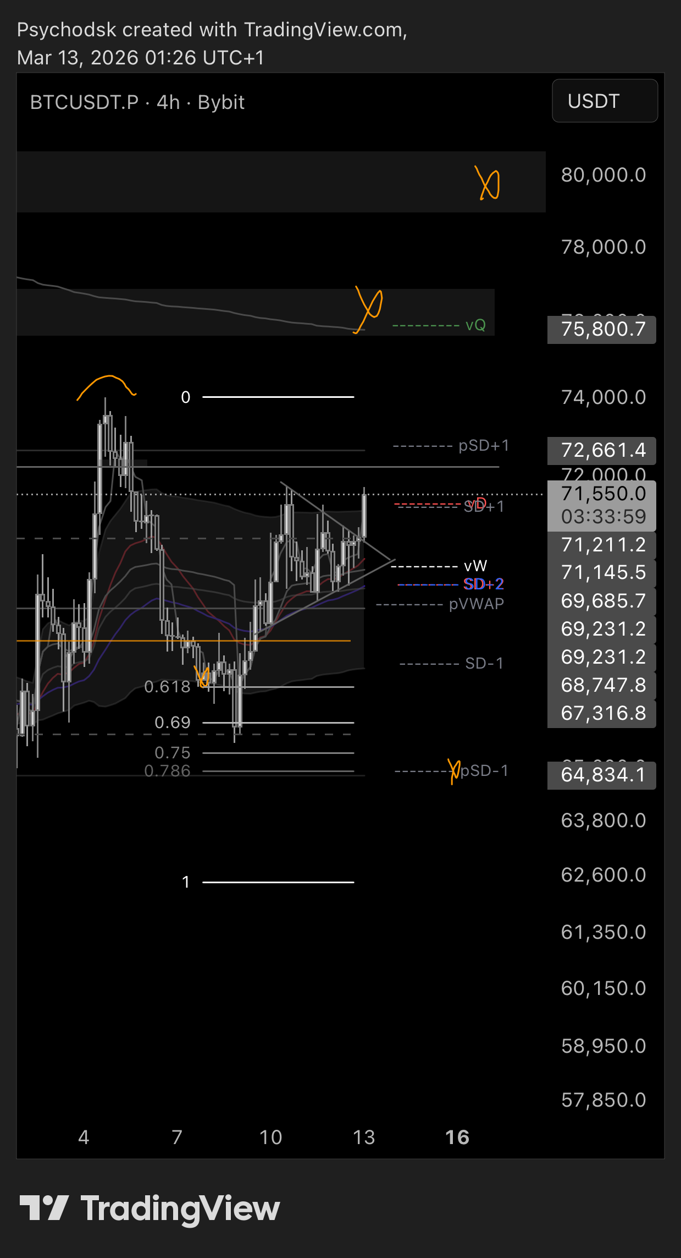Click the Fibonacci 0.786 level label
The width and height of the screenshot is (681, 1258).
pyautogui.click(x=167, y=771)
